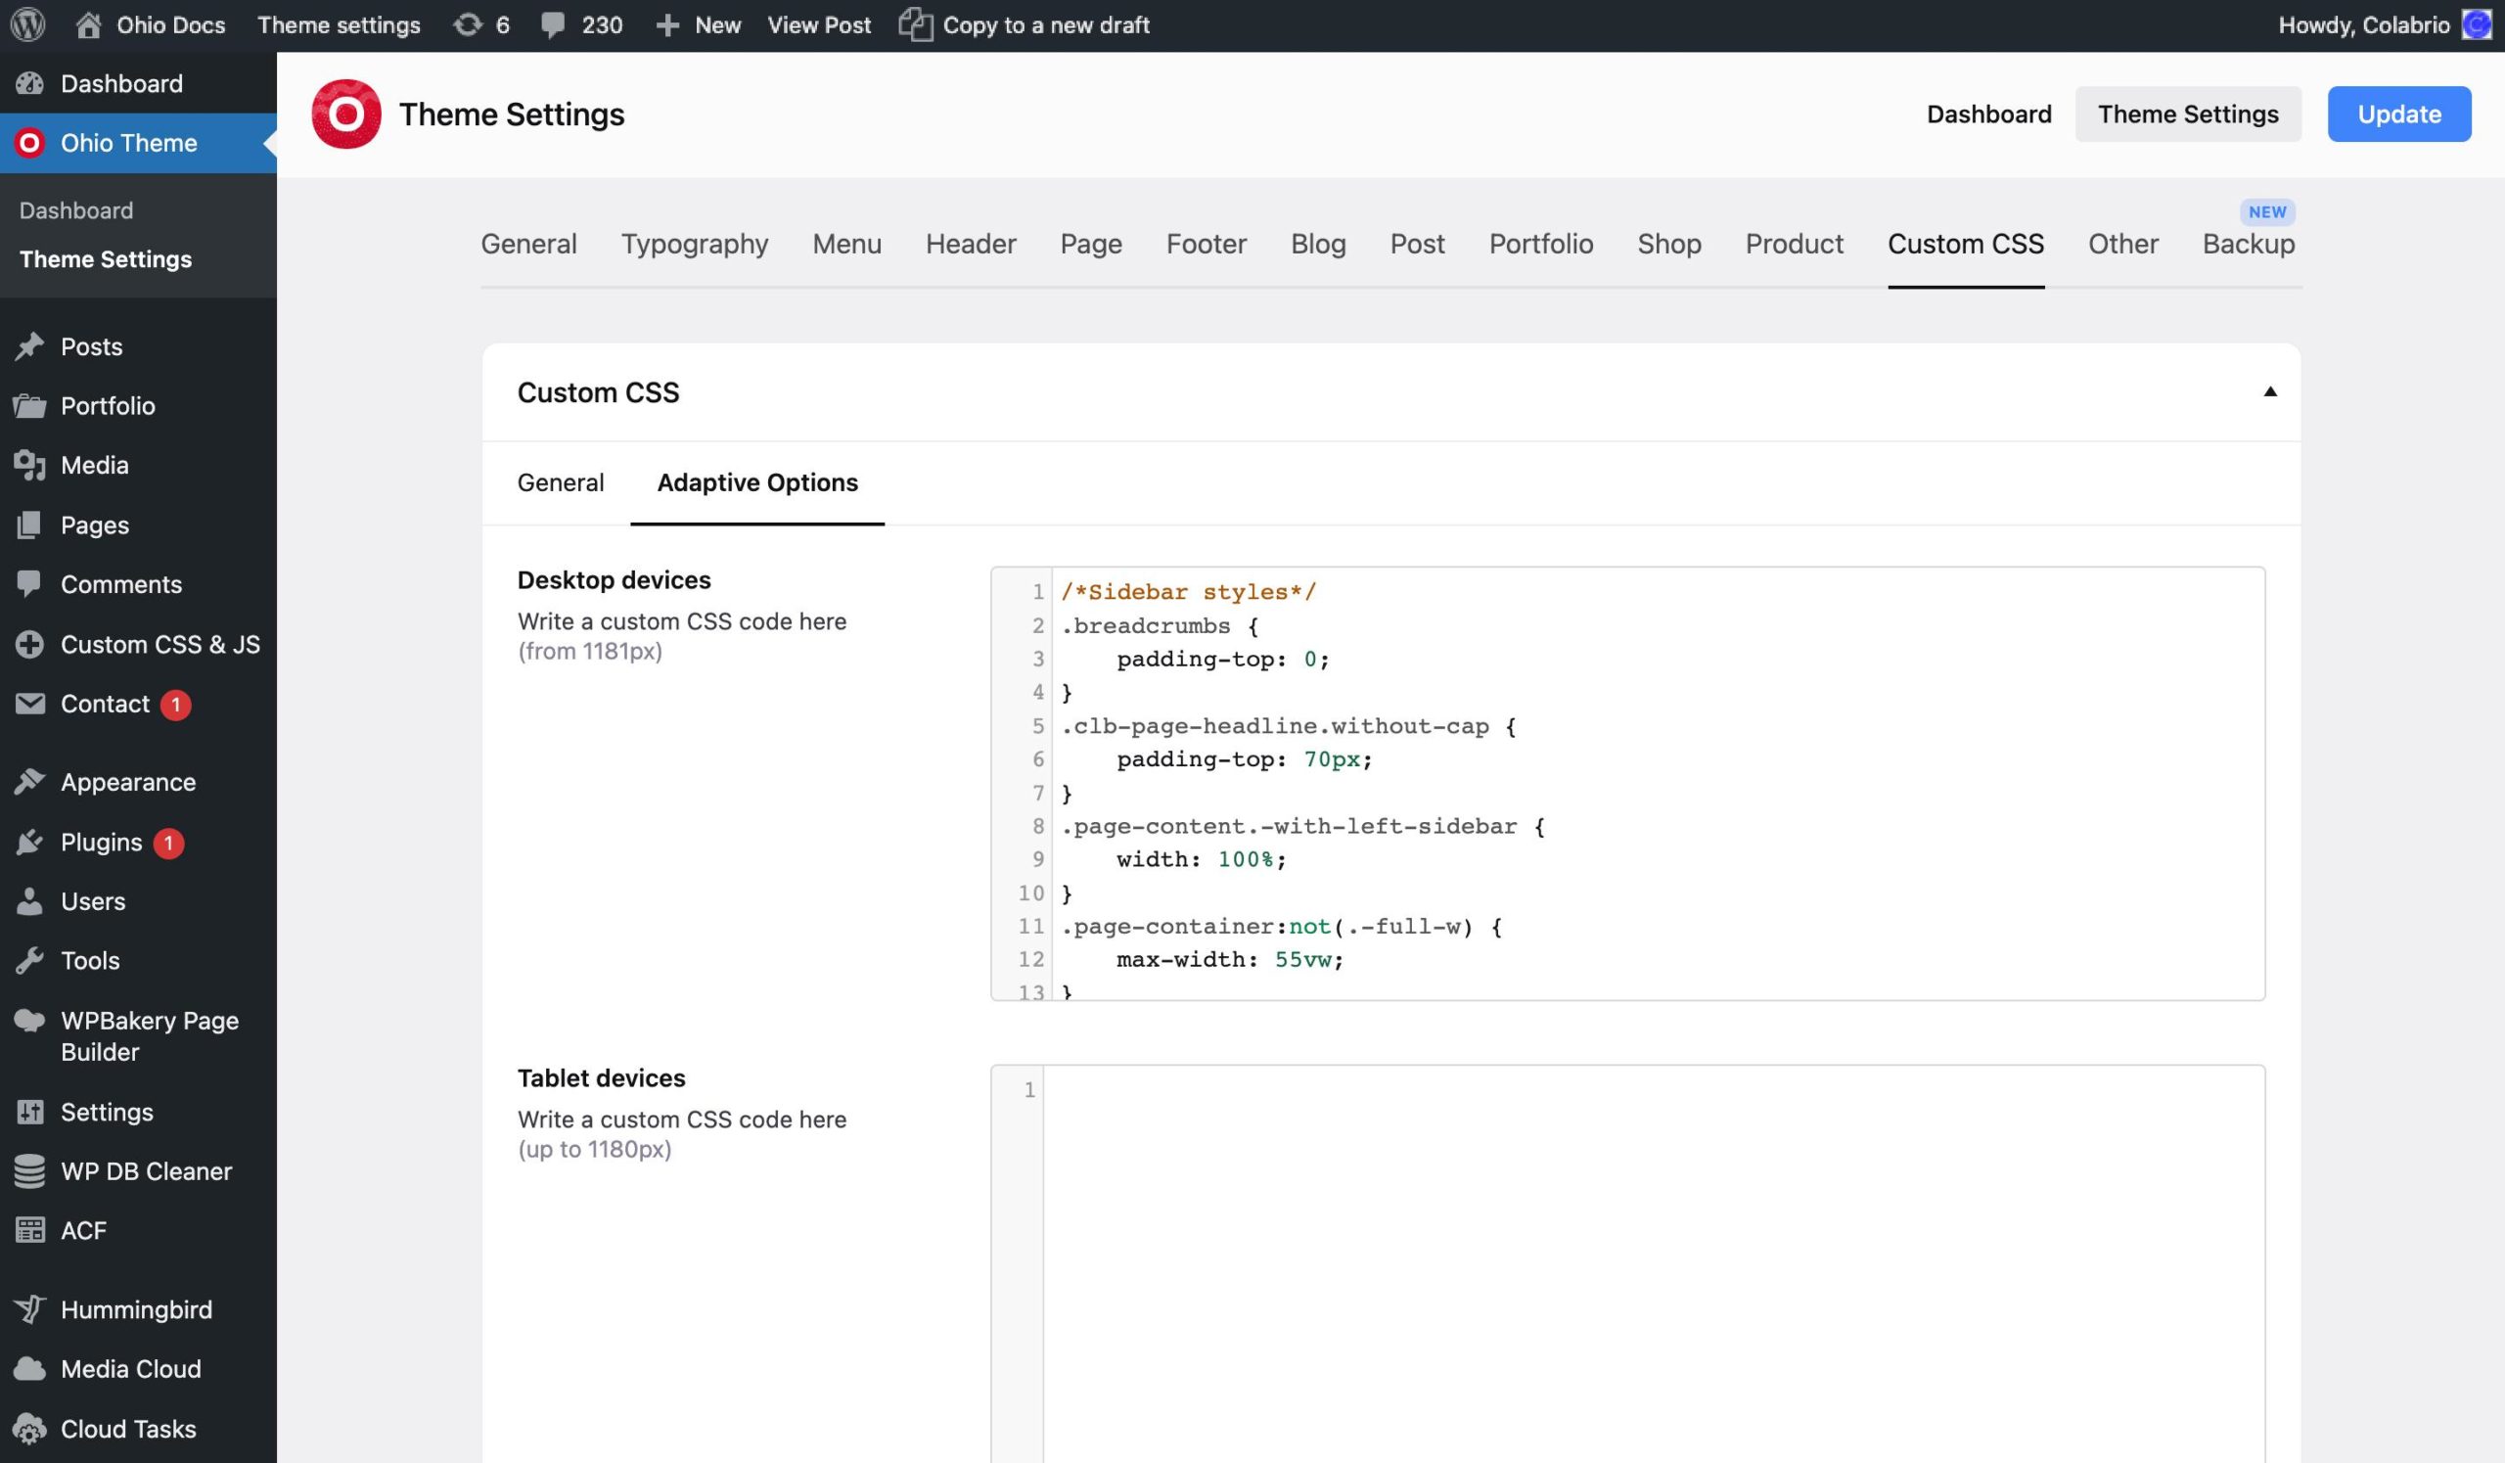Open the Portfolio settings tab

coord(1541,244)
